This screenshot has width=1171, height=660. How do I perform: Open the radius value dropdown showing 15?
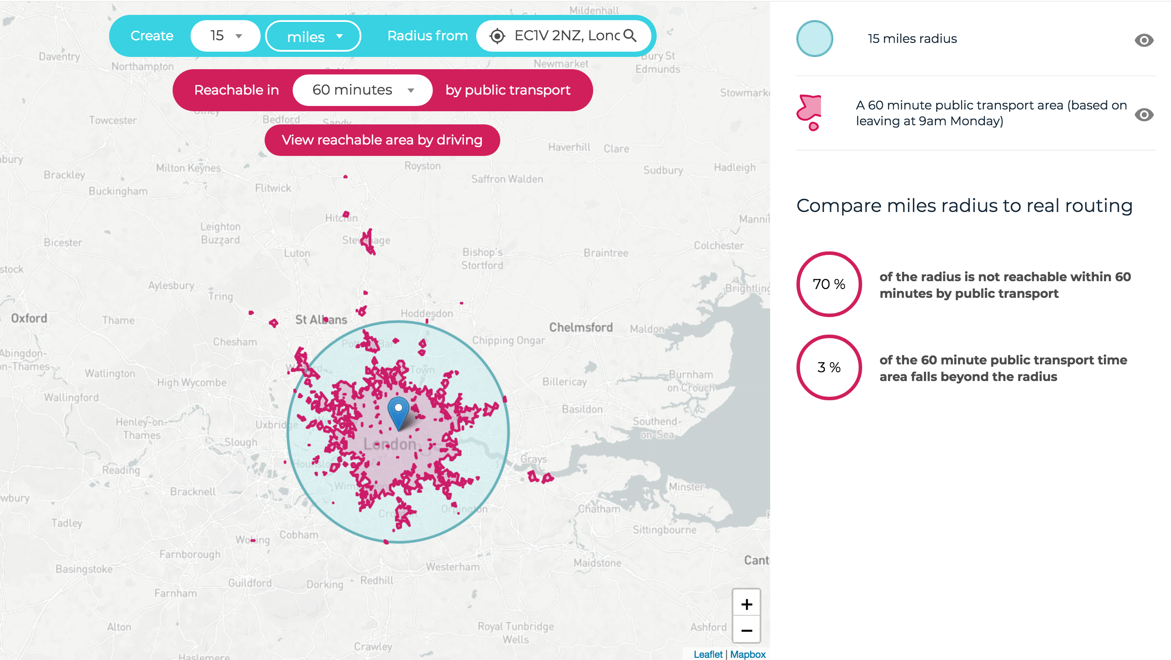point(225,35)
